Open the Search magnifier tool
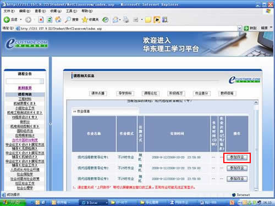 click(68, 19)
